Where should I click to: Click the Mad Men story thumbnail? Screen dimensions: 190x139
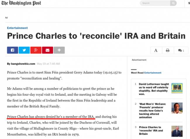[x=177, y=108]
